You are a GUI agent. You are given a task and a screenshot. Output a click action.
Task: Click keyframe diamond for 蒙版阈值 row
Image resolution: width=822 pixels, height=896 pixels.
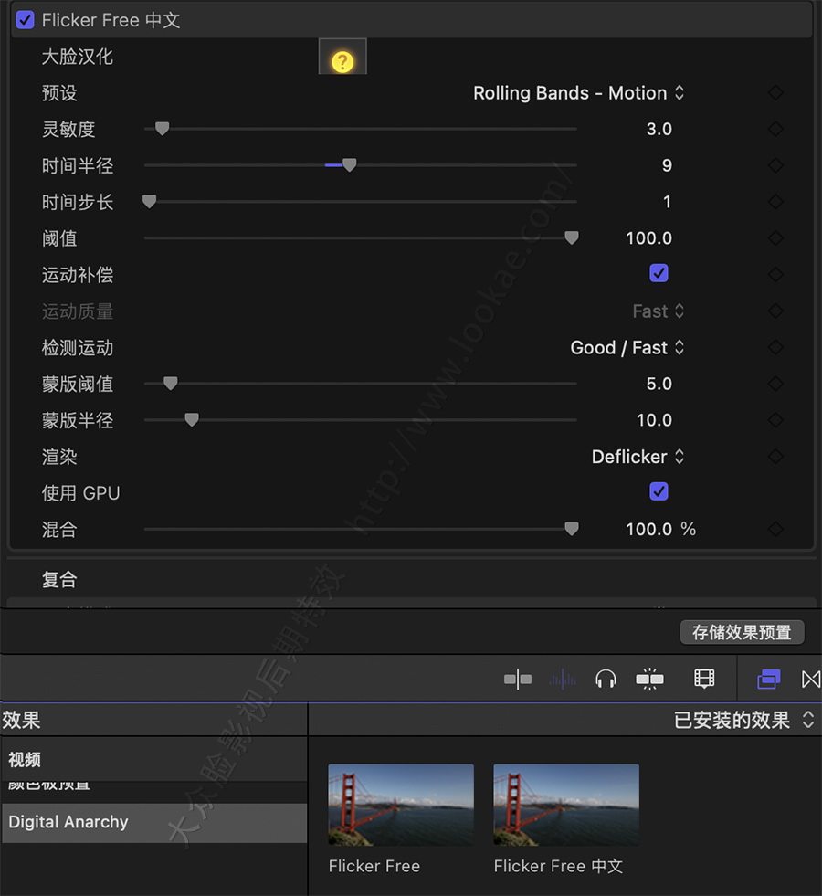click(x=775, y=384)
